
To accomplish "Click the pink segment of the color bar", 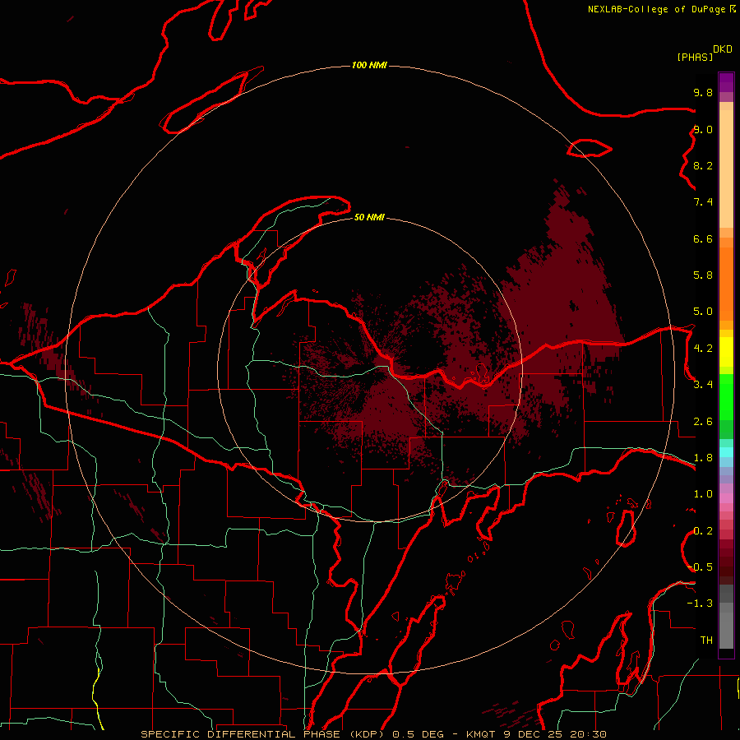I will [726, 498].
